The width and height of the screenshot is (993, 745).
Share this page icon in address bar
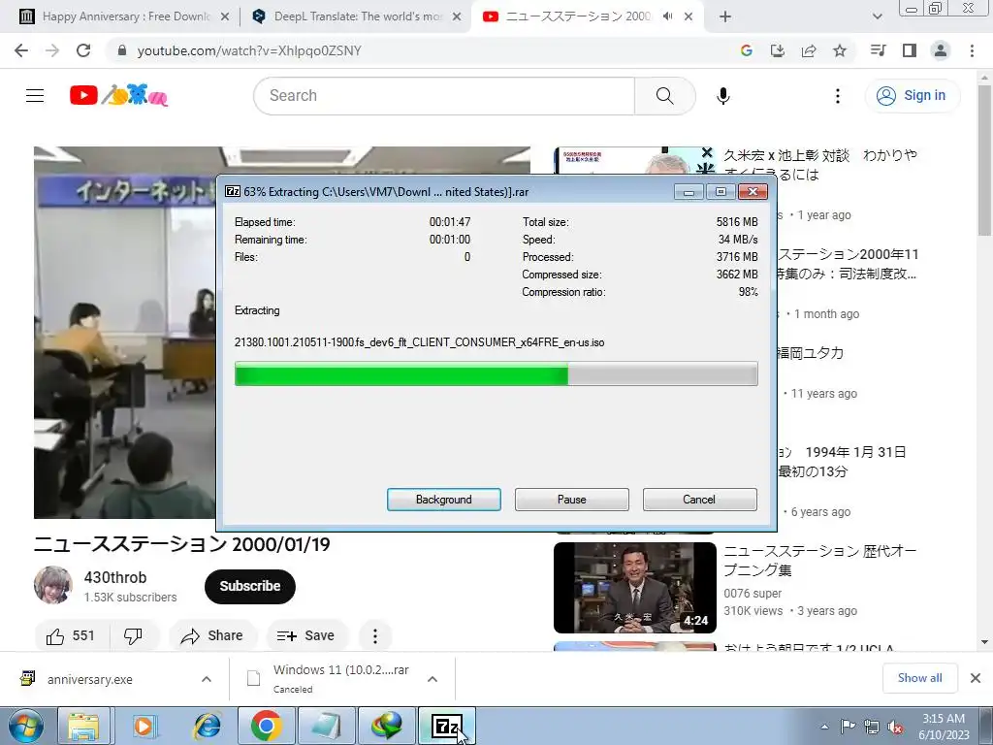point(809,50)
